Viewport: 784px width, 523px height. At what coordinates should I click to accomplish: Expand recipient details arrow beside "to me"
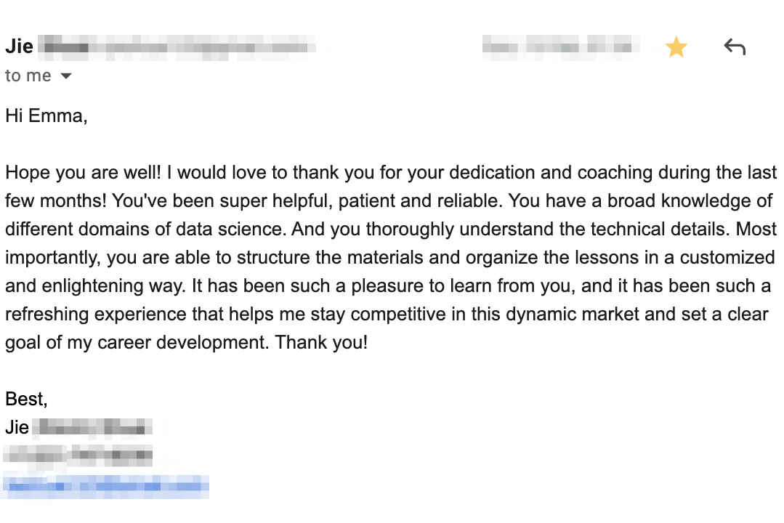tap(66, 76)
